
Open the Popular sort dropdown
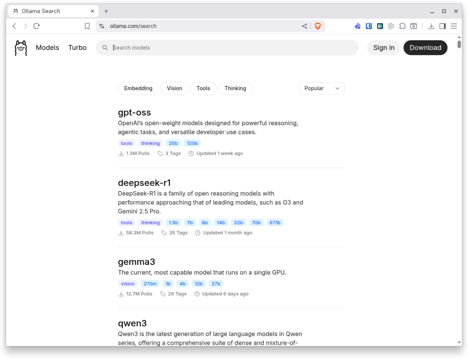(x=322, y=88)
